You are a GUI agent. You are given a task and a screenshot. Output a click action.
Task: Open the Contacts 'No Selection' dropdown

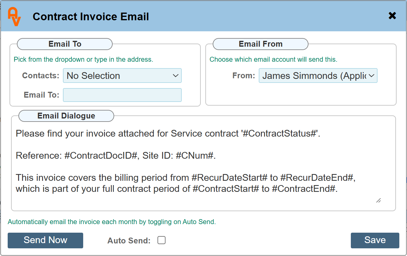(x=122, y=76)
